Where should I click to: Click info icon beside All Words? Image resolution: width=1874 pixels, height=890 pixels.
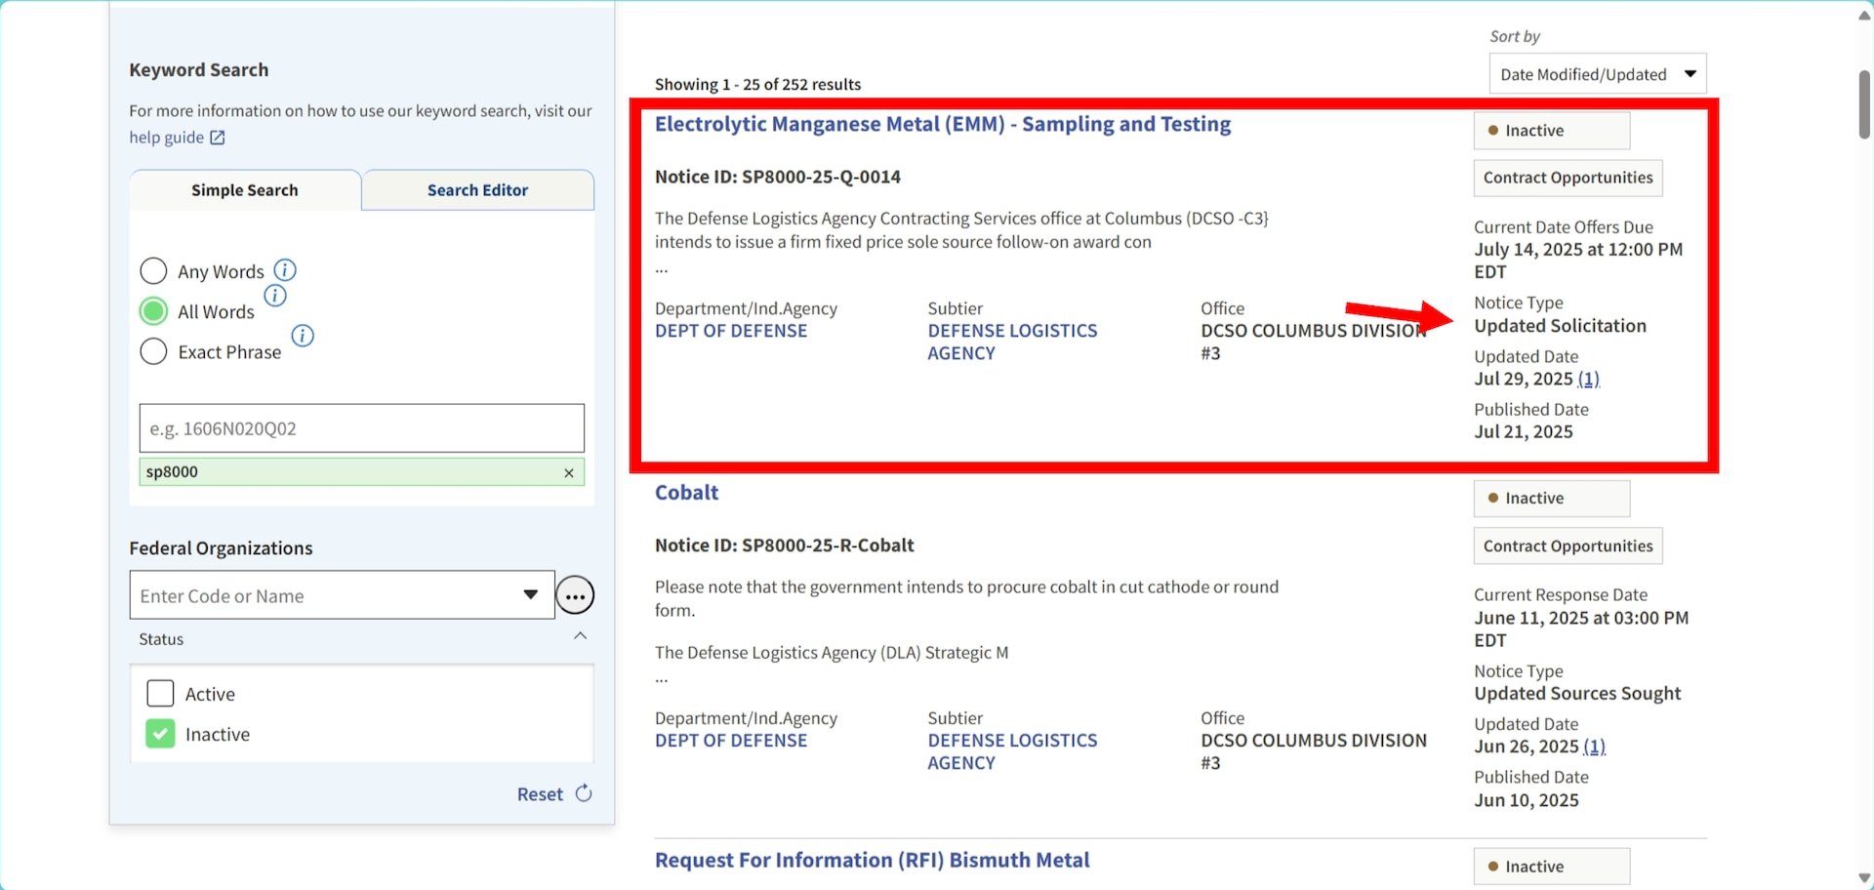tap(275, 296)
